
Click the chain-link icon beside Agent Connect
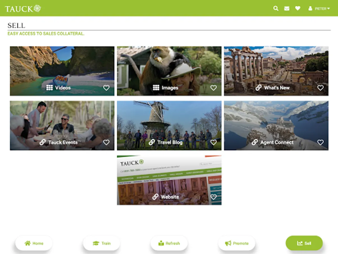coord(255,142)
